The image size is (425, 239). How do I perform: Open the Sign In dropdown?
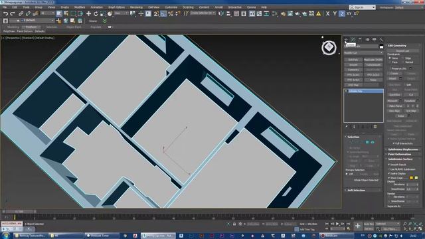click(x=363, y=7)
